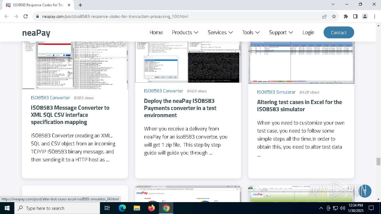Image resolution: width=381 pixels, height=214 pixels.
Task: Open the Windows Start menu
Action: click(x=7, y=208)
